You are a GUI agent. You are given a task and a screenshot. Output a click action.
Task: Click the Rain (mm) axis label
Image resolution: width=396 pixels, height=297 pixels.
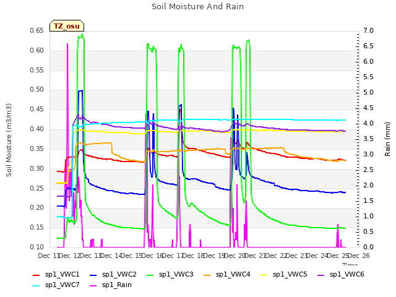click(387, 139)
